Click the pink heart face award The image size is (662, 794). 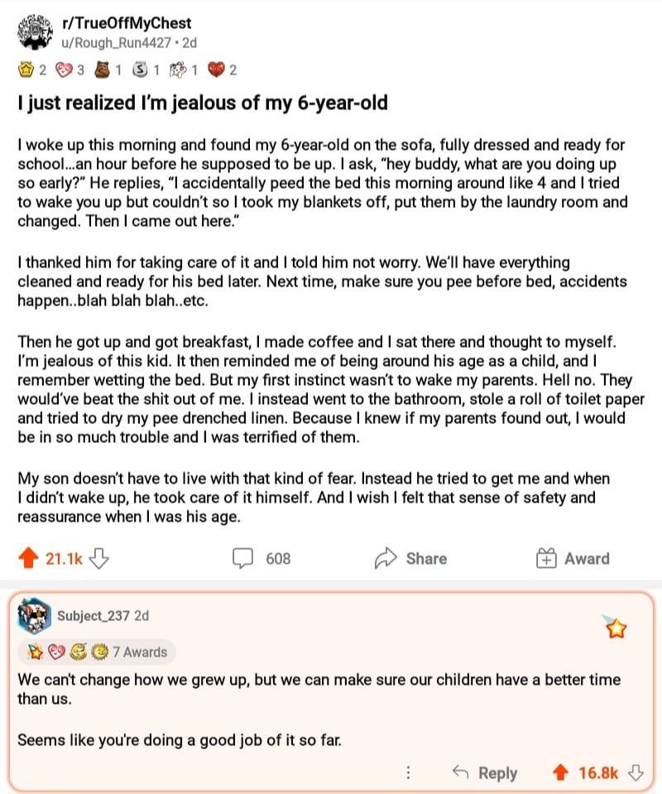pyautogui.click(x=65, y=70)
